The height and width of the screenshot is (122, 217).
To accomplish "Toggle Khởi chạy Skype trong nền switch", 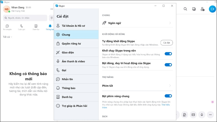I will tap(168, 54).
